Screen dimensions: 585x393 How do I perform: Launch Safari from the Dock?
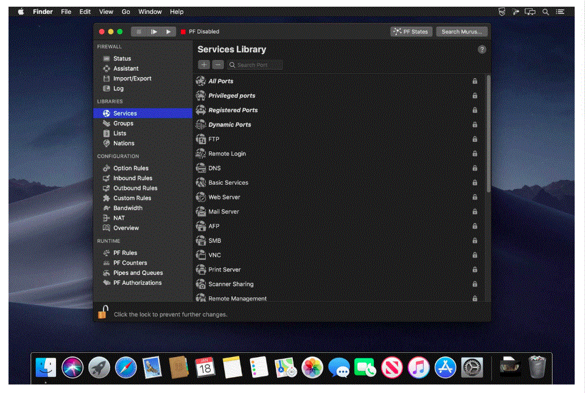[126, 367]
